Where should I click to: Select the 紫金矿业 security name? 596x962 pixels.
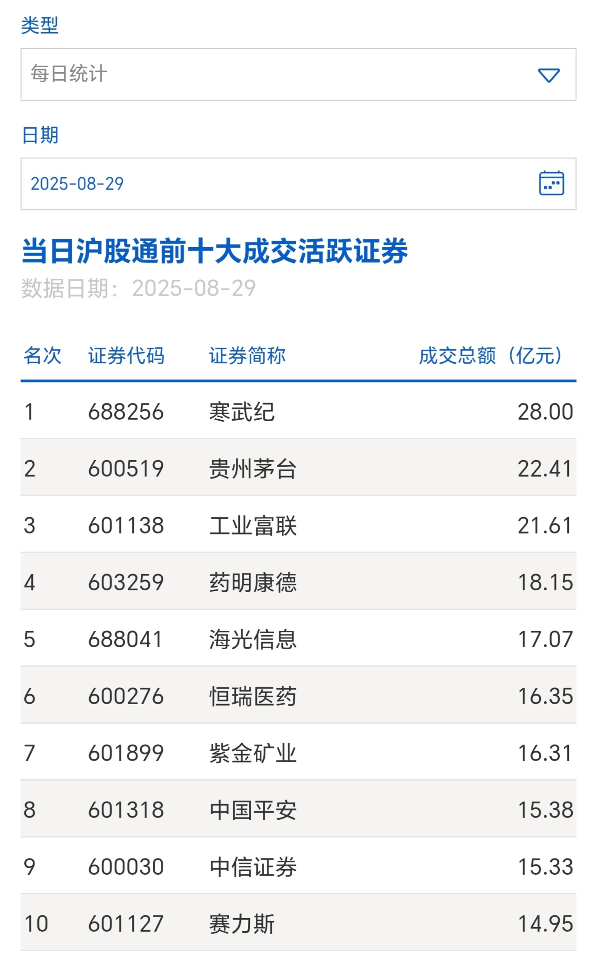tap(253, 754)
